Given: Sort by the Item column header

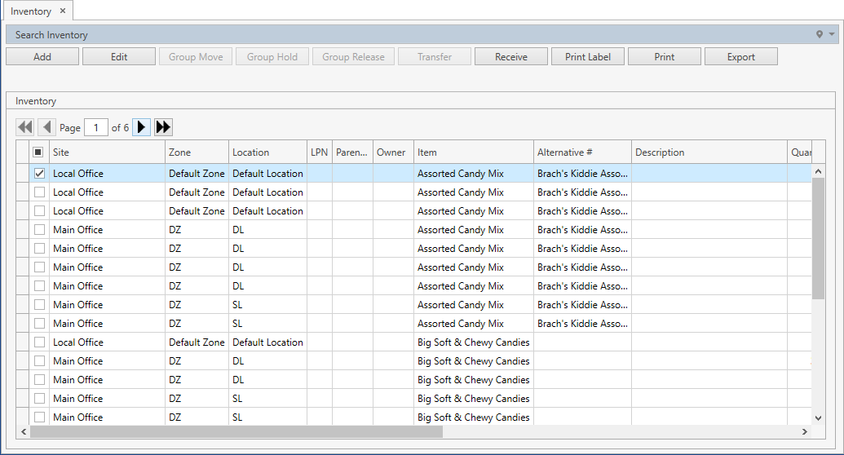Looking at the screenshot, I should pyautogui.click(x=473, y=152).
